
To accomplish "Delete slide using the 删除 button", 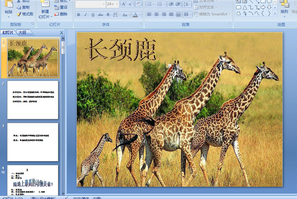I will click(x=61, y=14).
